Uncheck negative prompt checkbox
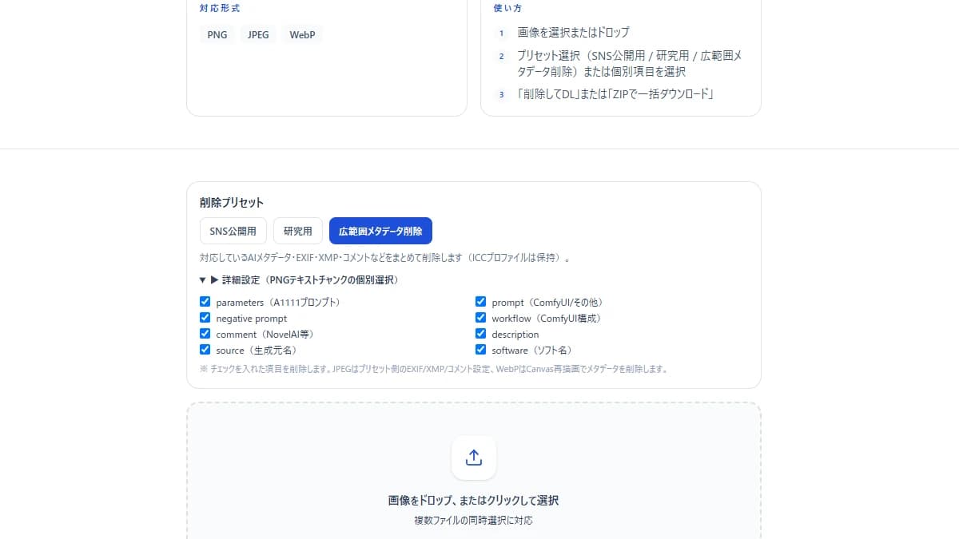 click(x=205, y=318)
